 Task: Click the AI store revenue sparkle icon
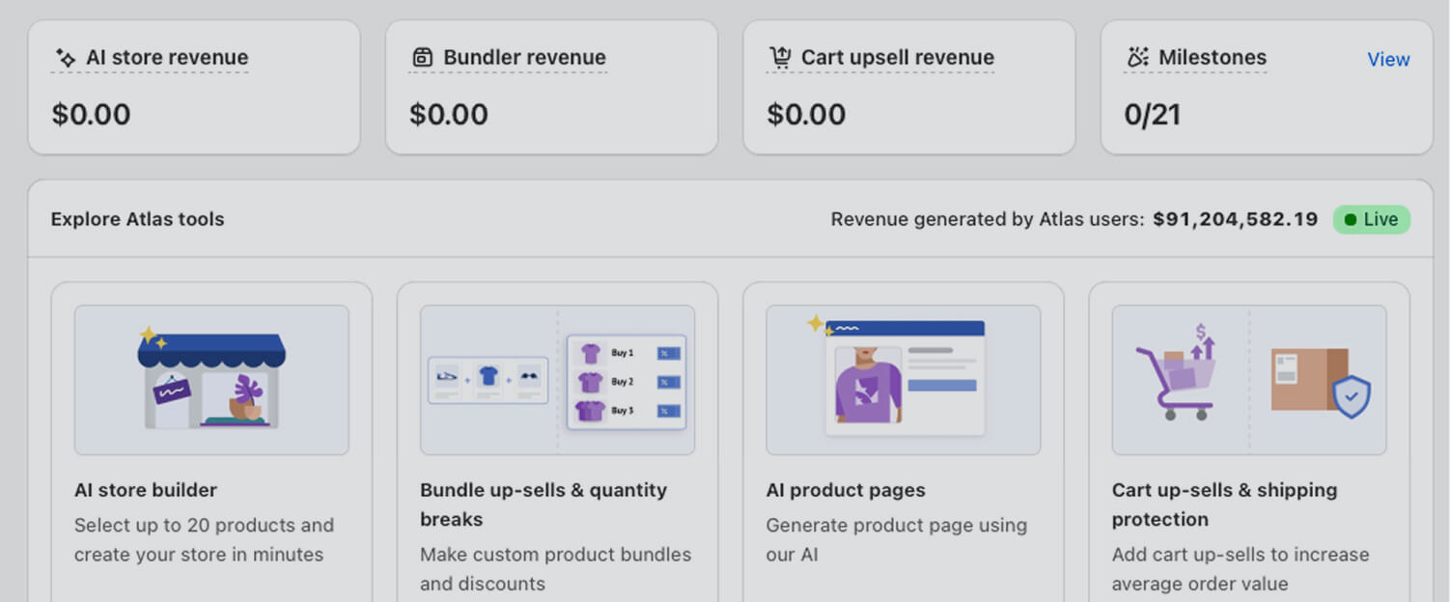[66, 58]
